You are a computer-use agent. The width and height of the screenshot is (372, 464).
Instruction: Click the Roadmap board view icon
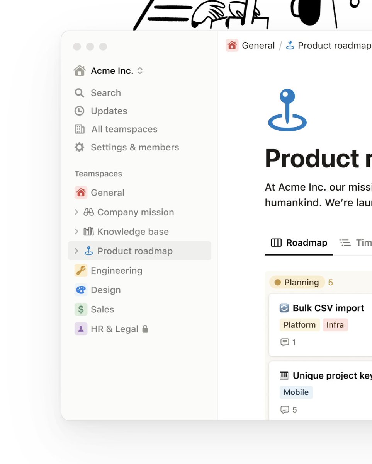pos(276,243)
